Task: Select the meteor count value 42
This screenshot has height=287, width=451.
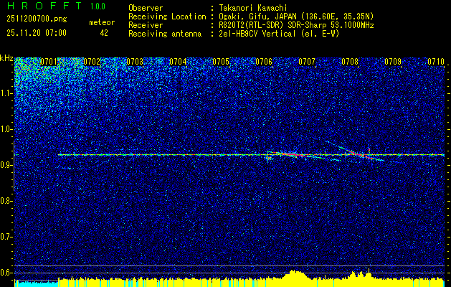Action: click(104, 33)
